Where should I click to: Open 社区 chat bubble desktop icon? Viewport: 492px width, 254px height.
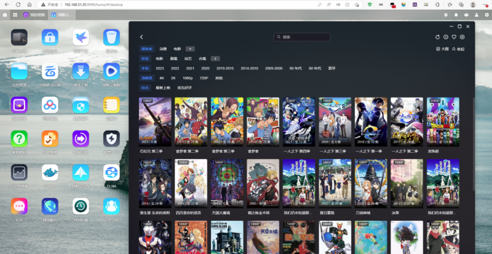(x=19, y=206)
